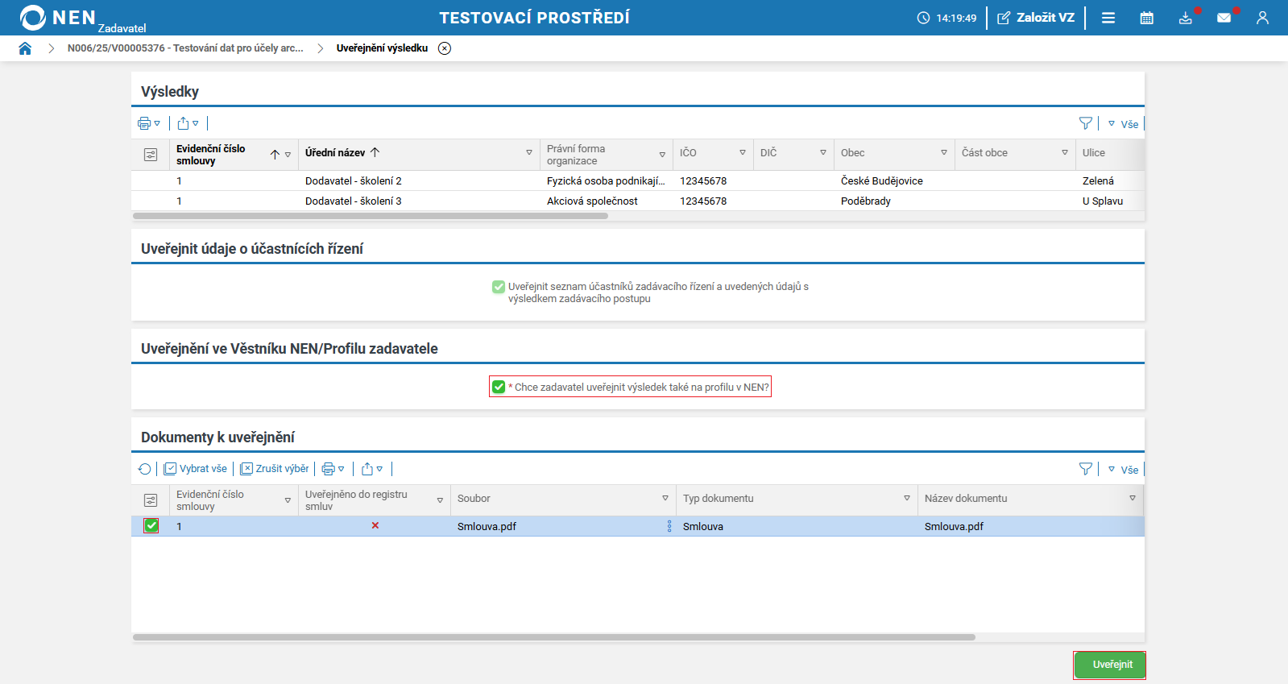Toggle publish result on NEN profile checkbox
1288x684 pixels.
[499, 387]
